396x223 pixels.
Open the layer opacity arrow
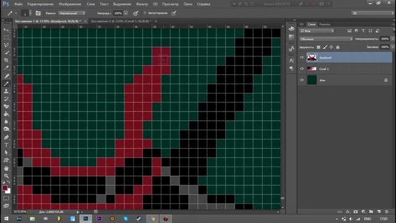(x=392, y=39)
